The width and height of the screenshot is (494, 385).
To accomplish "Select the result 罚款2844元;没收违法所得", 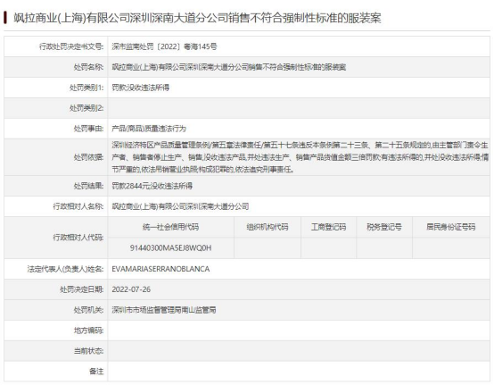I will (x=152, y=186).
